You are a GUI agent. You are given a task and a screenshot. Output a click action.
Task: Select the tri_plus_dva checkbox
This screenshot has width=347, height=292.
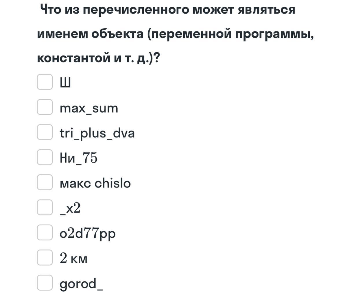tap(45, 132)
